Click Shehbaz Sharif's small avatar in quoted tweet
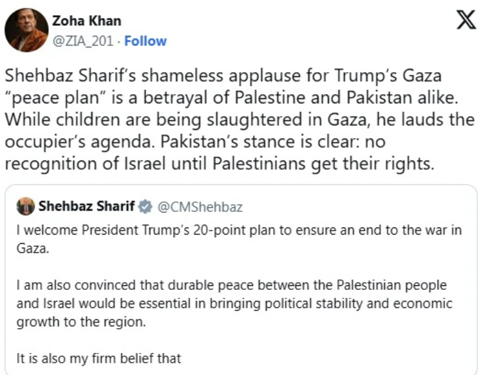The height and width of the screenshot is (375, 480). [x=26, y=207]
